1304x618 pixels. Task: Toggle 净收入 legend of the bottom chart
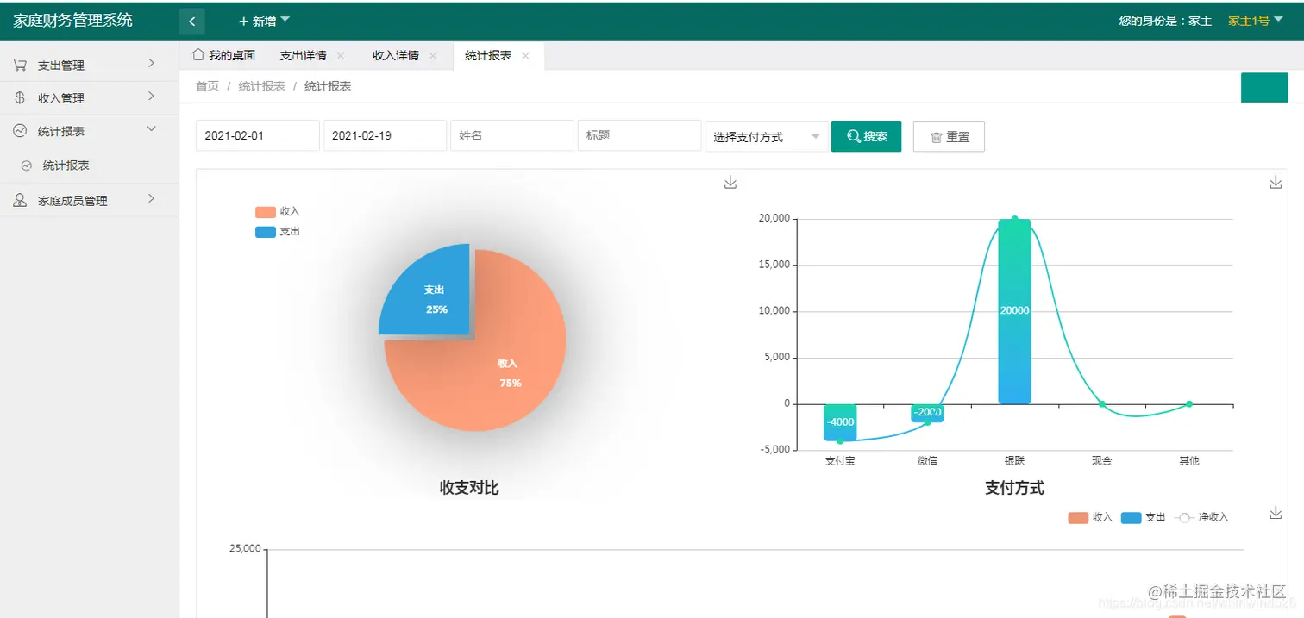click(1201, 518)
